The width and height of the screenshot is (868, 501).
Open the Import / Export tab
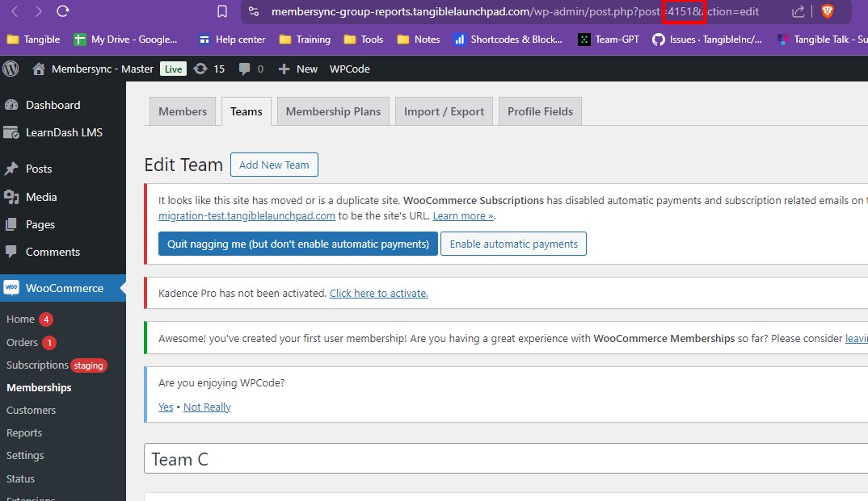tap(443, 111)
